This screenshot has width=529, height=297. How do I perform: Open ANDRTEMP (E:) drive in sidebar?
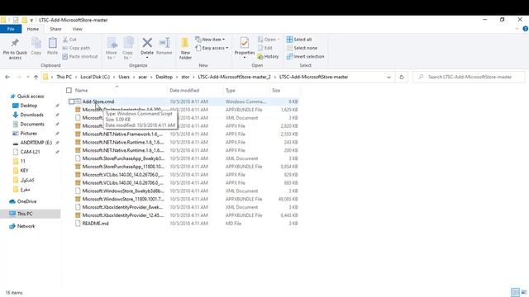[x=36, y=143]
